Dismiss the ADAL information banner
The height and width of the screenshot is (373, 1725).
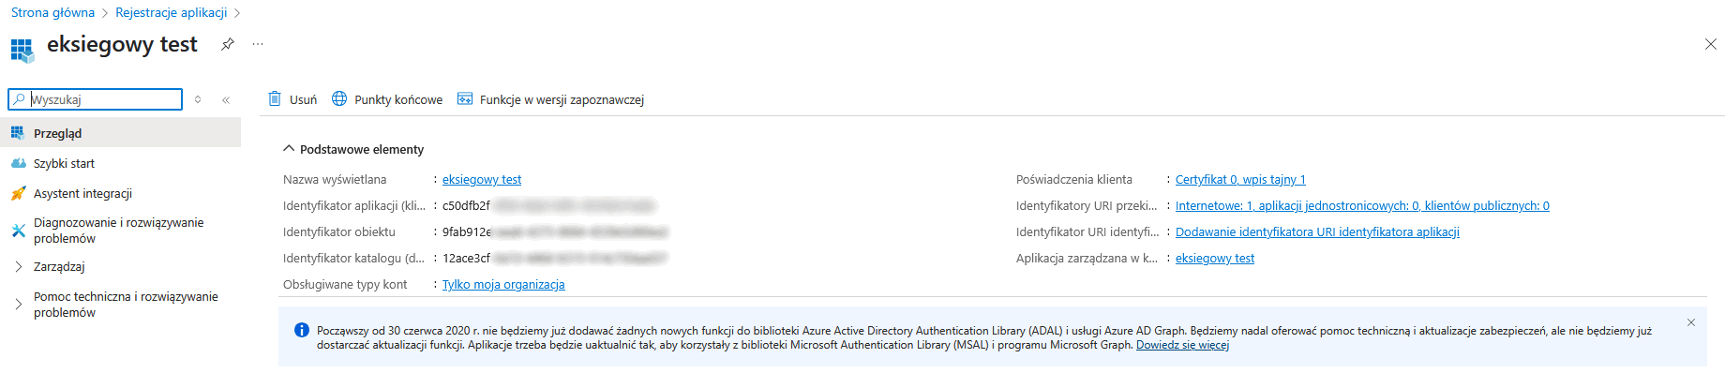[x=1691, y=322]
